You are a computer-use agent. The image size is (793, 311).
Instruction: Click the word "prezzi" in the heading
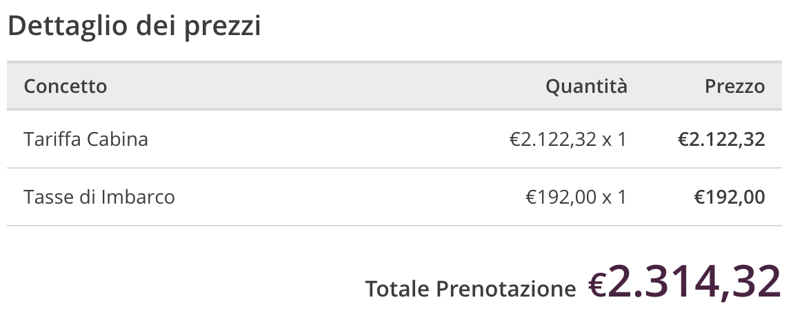[223, 27]
